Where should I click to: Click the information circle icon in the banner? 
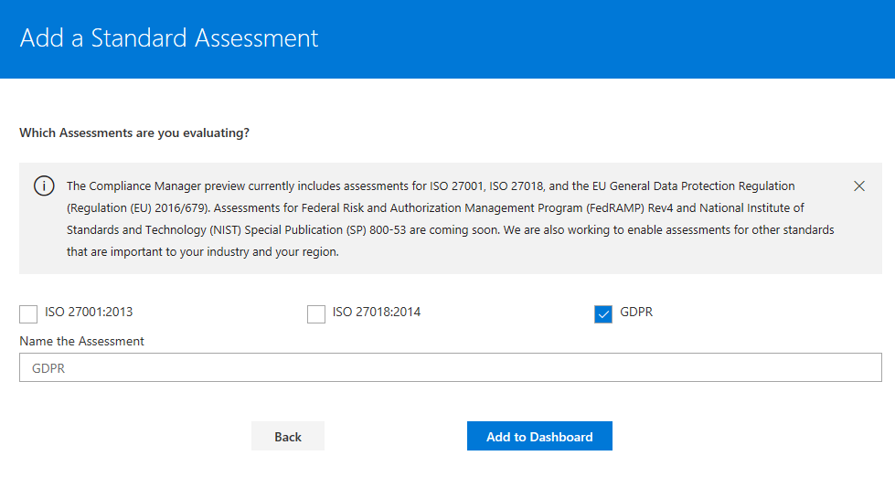pos(44,186)
